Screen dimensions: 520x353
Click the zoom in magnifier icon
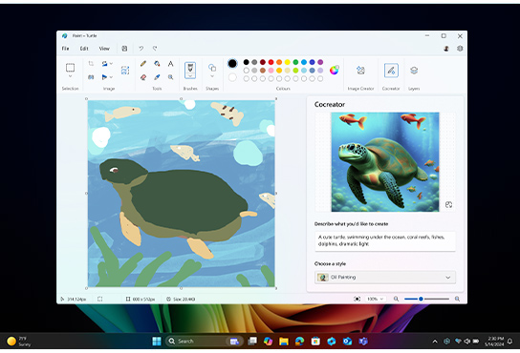click(x=457, y=299)
